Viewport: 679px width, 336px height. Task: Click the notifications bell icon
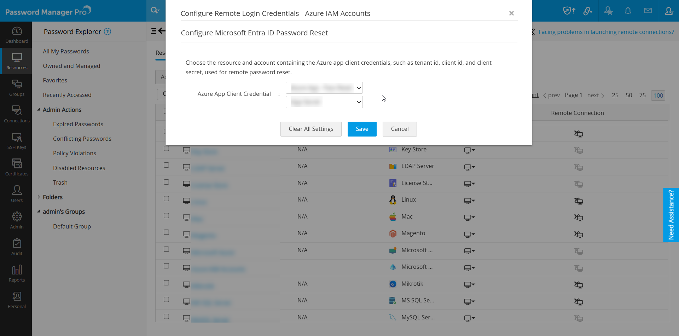click(x=628, y=11)
